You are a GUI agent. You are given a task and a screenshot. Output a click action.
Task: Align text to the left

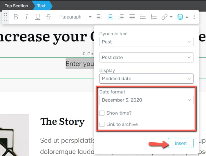(x=99, y=17)
